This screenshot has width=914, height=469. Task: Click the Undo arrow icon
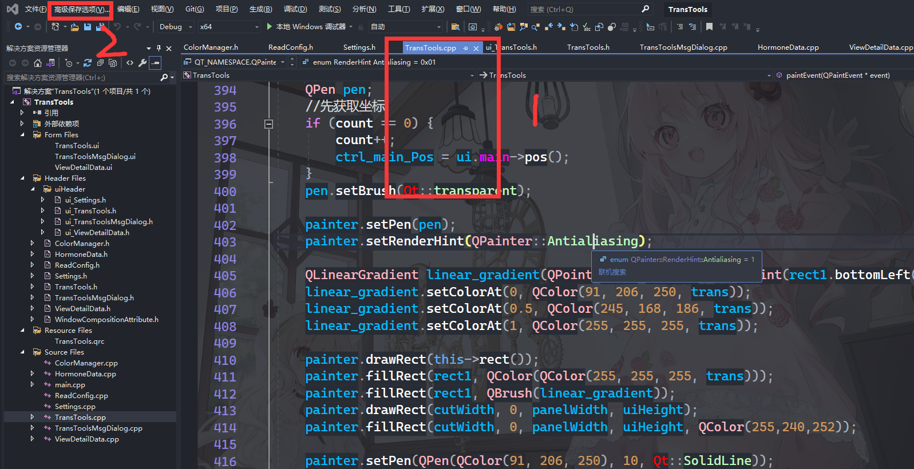click(117, 27)
